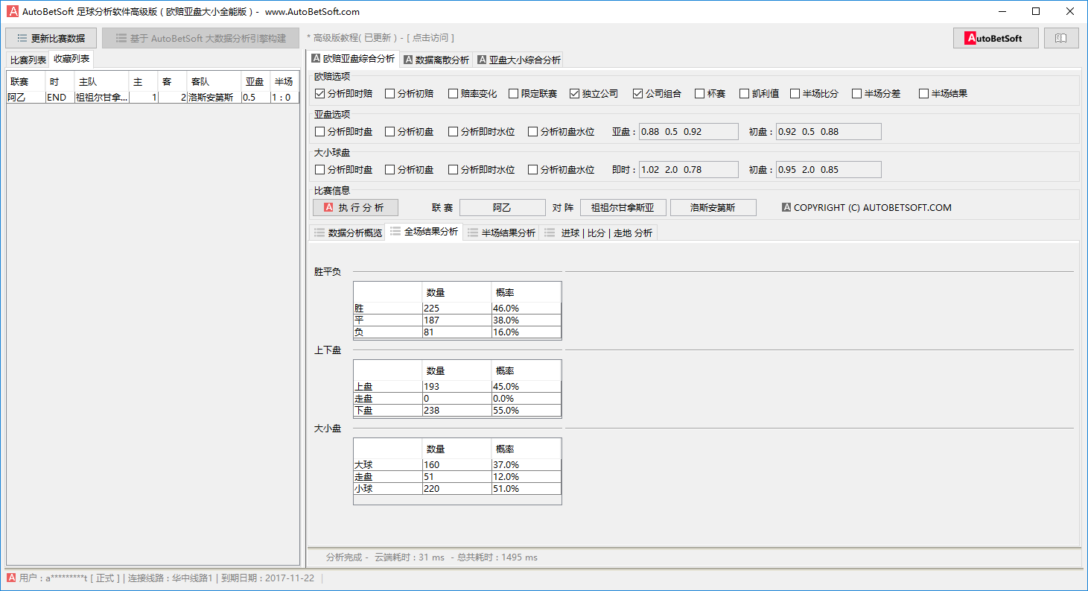Viewport: 1088px width, 591px height.
Task: Open the book icon tutorial button
Action: pyautogui.click(x=1061, y=38)
